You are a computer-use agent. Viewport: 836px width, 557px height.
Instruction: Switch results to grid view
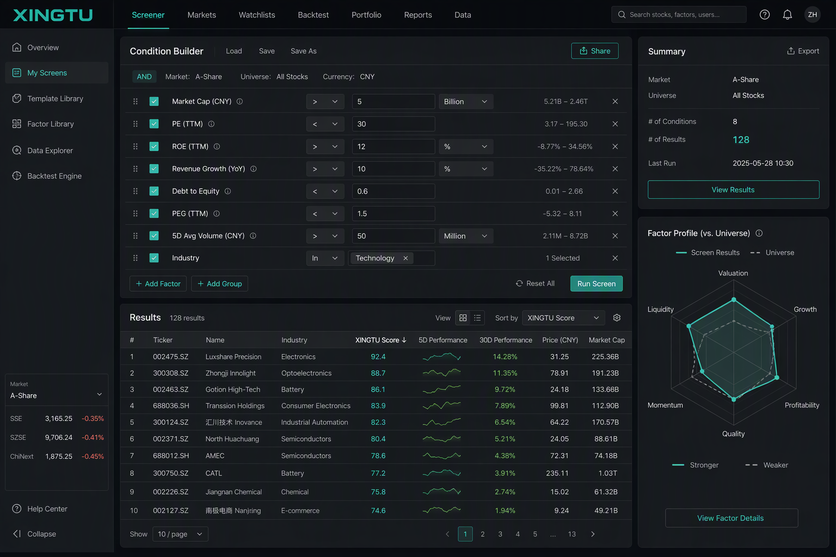click(x=463, y=318)
